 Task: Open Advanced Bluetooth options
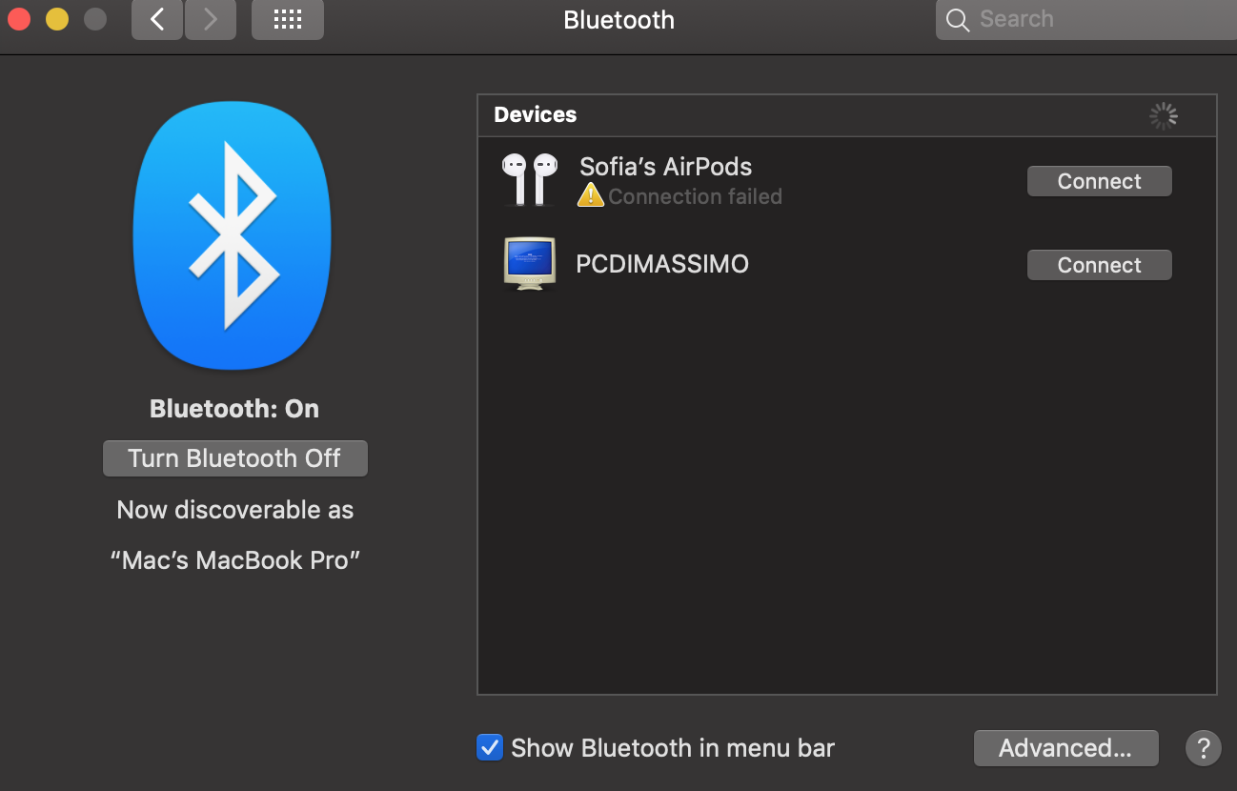pyautogui.click(x=1065, y=748)
